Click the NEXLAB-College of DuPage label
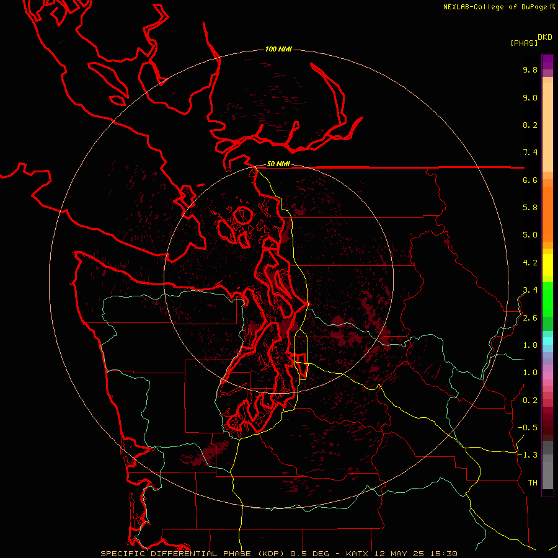558x558 pixels. [x=496, y=7]
